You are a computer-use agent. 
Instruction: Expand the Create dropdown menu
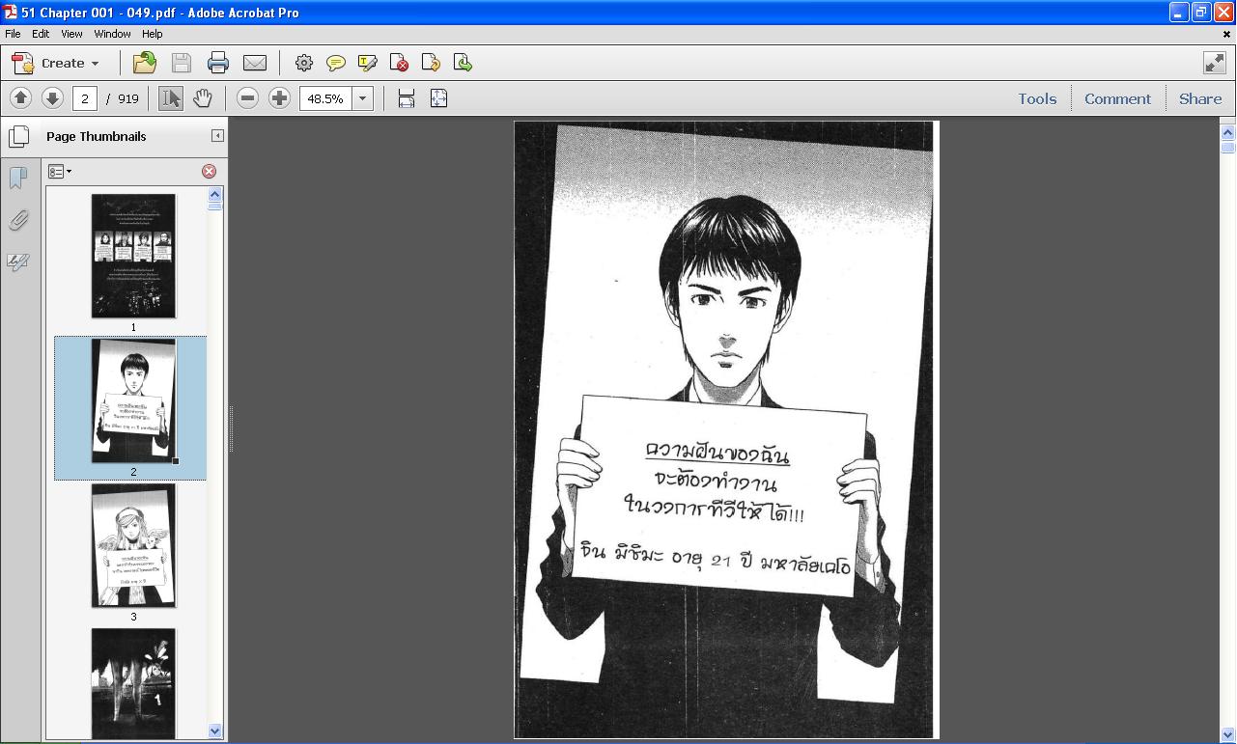pyautogui.click(x=55, y=63)
